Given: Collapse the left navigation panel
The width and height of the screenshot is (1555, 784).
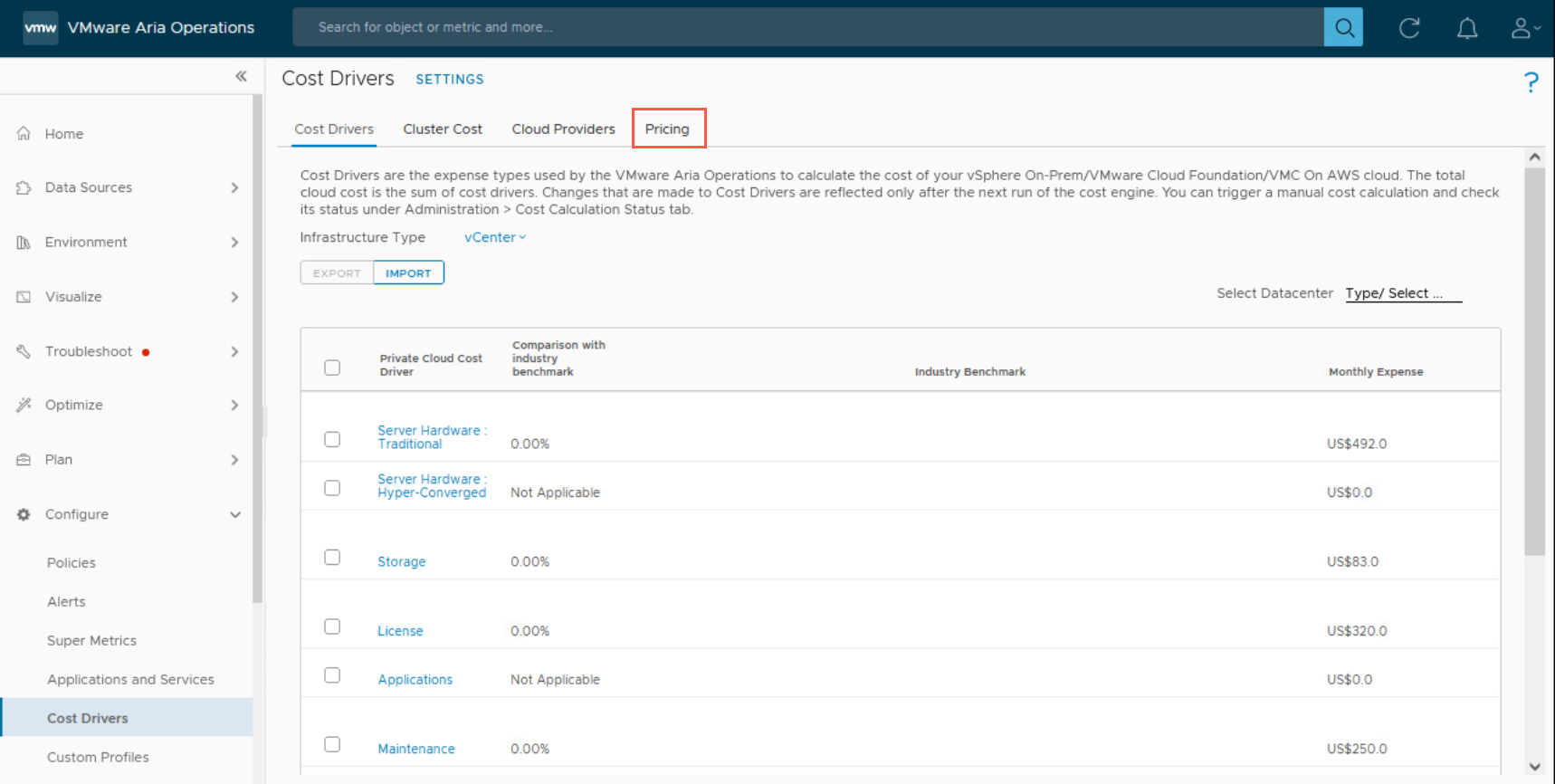Looking at the screenshot, I should coord(241,76).
